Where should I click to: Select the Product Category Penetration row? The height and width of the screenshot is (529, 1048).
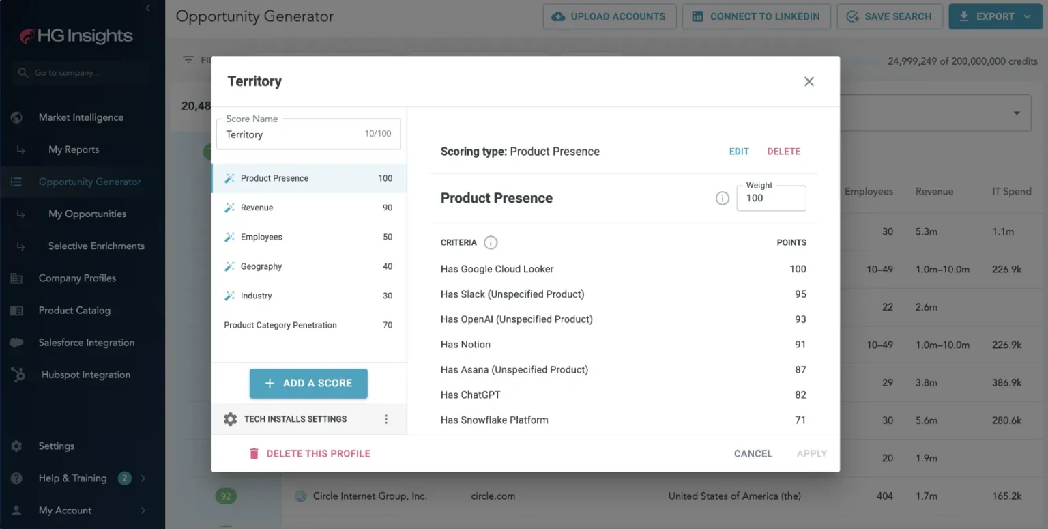[x=309, y=325]
